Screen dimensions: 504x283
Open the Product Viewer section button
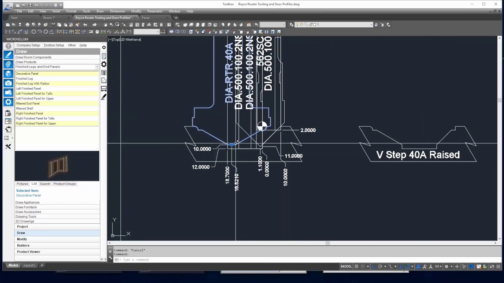click(x=57, y=252)
